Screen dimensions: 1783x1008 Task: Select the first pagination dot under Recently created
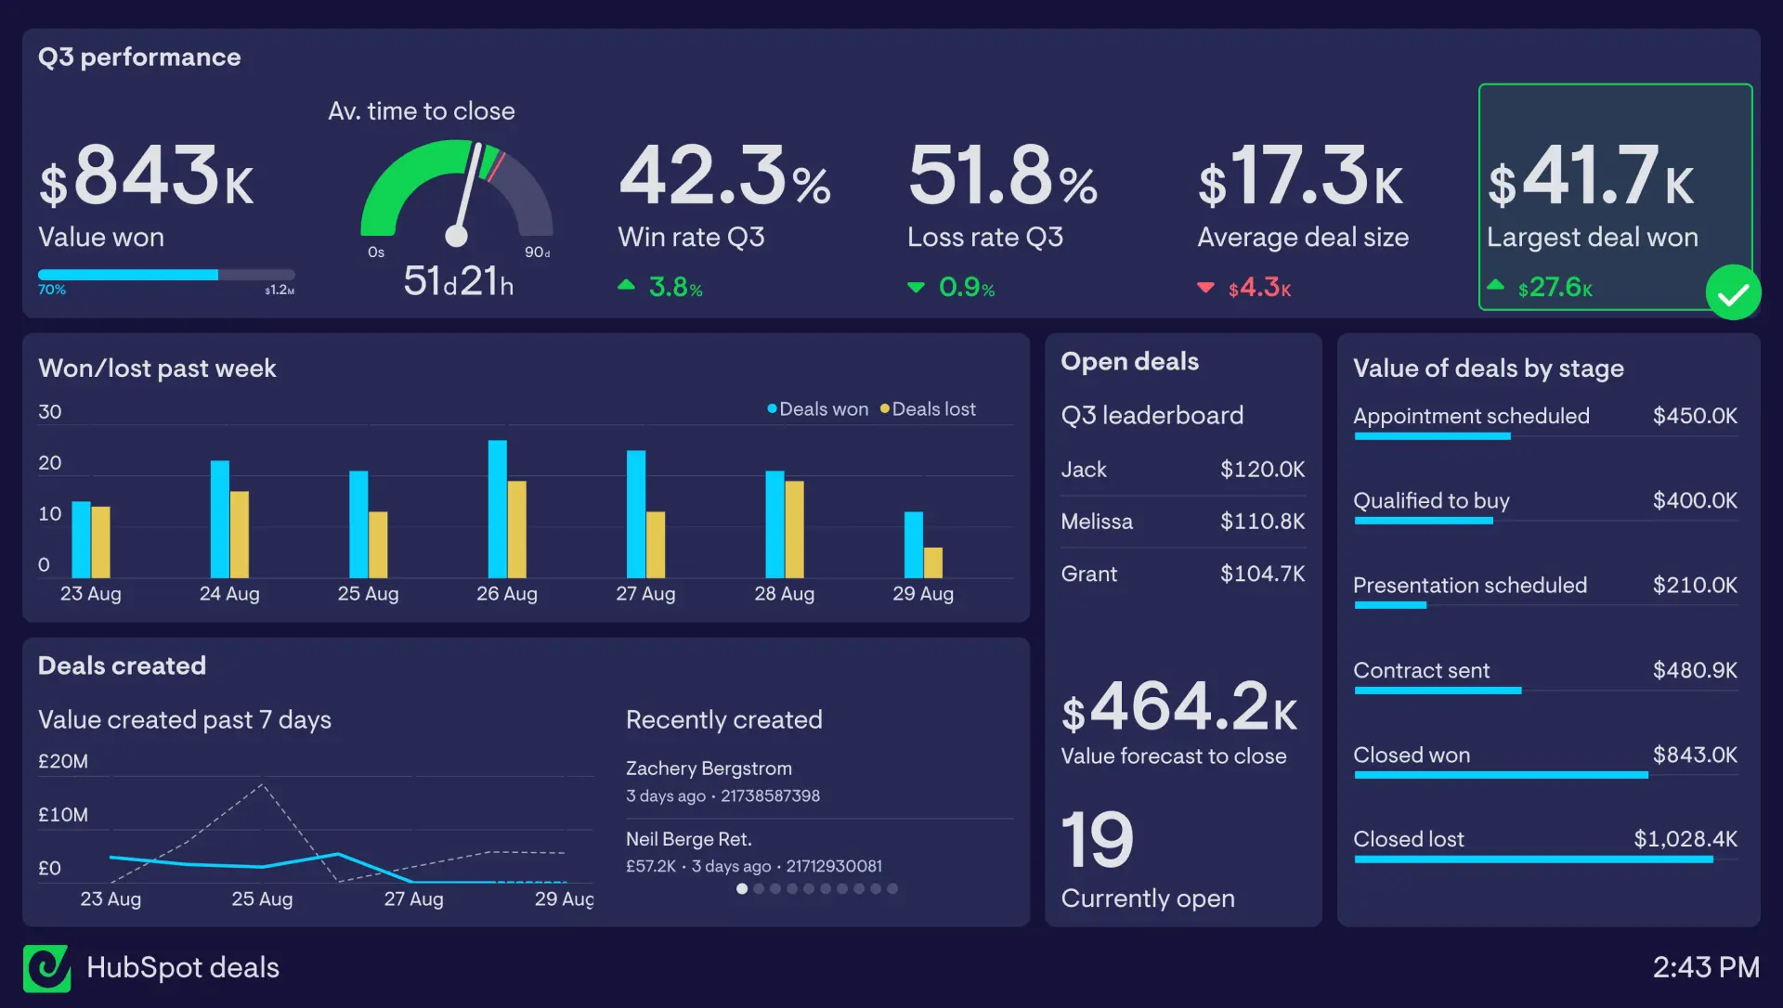[x=742, y=888]
